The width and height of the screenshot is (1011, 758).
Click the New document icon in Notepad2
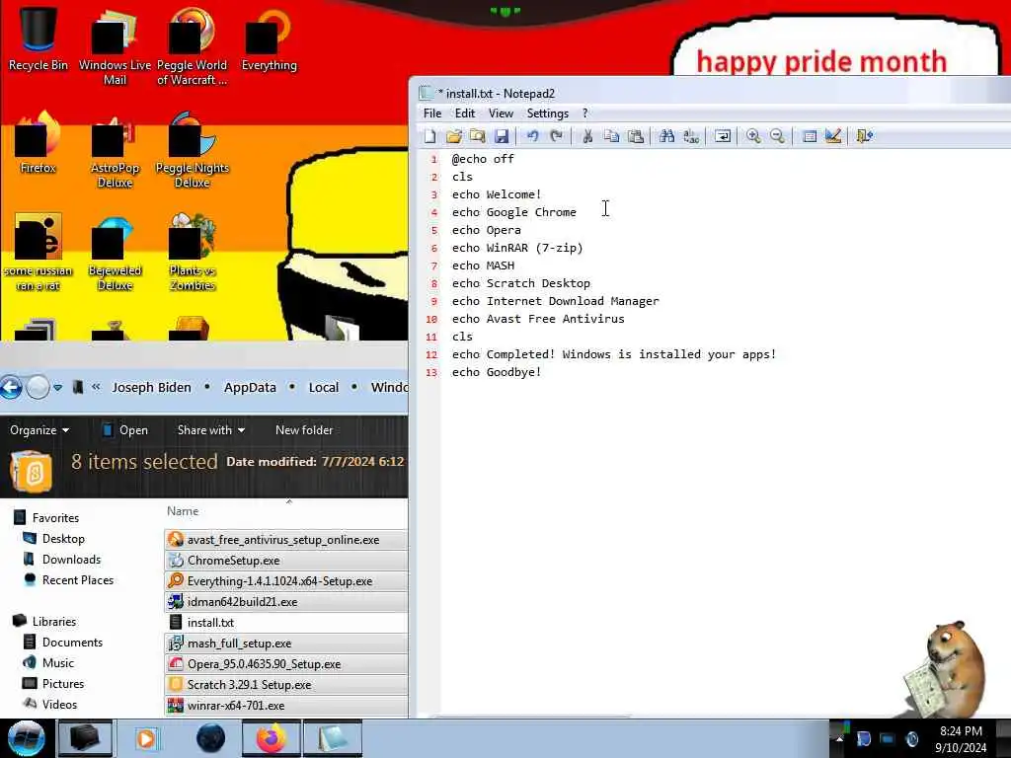coord(430,136)
